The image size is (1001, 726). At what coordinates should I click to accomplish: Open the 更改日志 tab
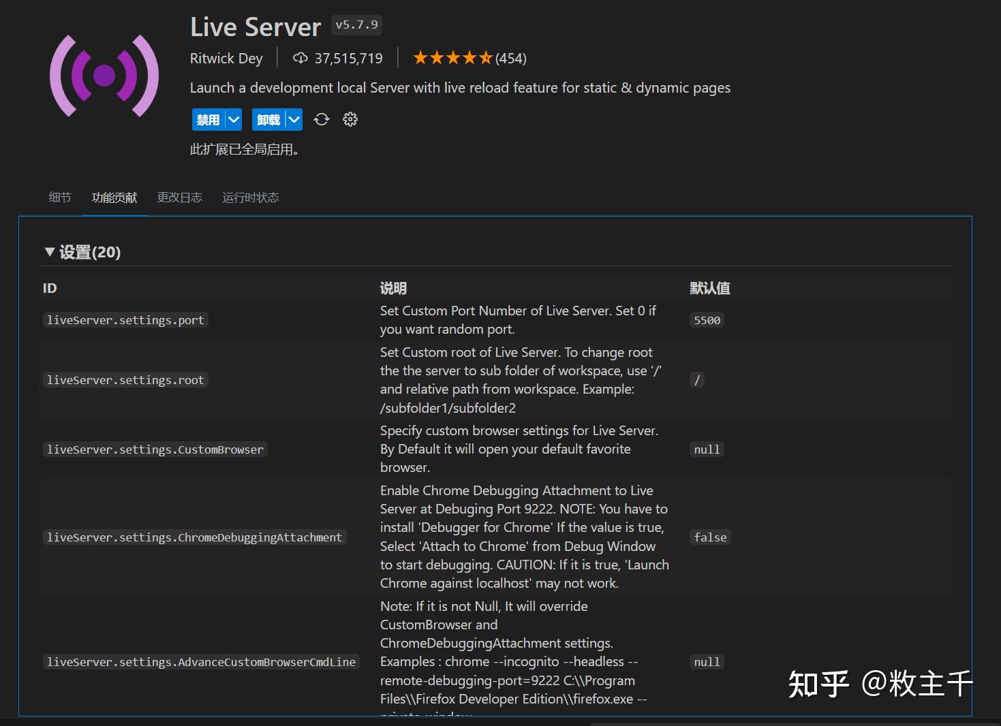[180, 198]
